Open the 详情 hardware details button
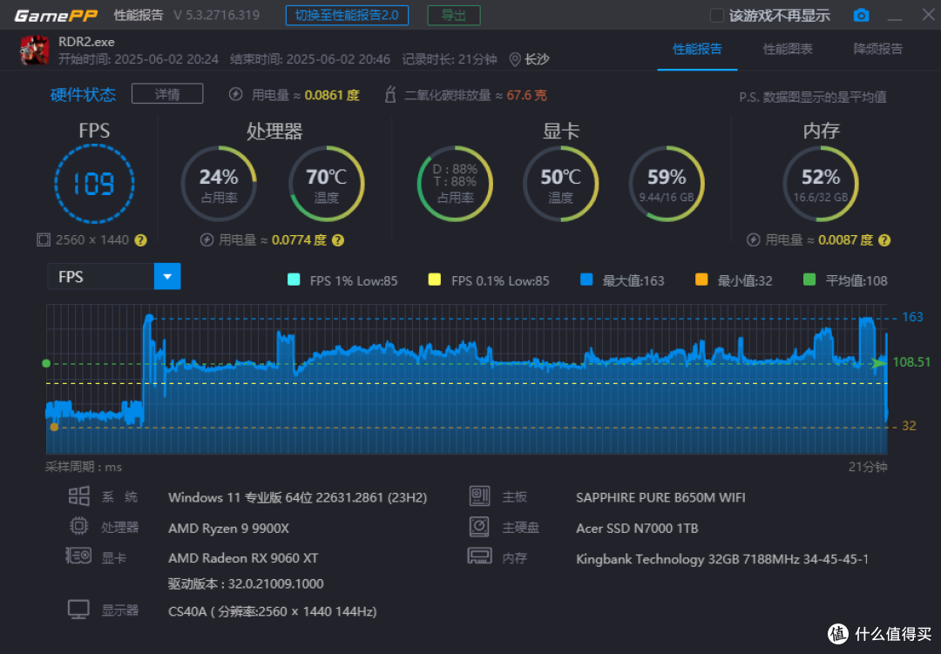Screen dimensions: 941x654 tap(167, 93)
